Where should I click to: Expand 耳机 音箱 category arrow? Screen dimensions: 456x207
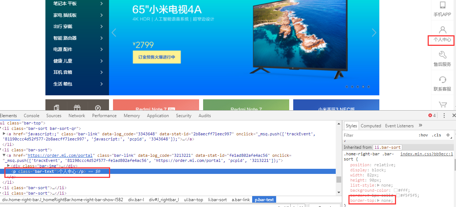coord(101,72)
